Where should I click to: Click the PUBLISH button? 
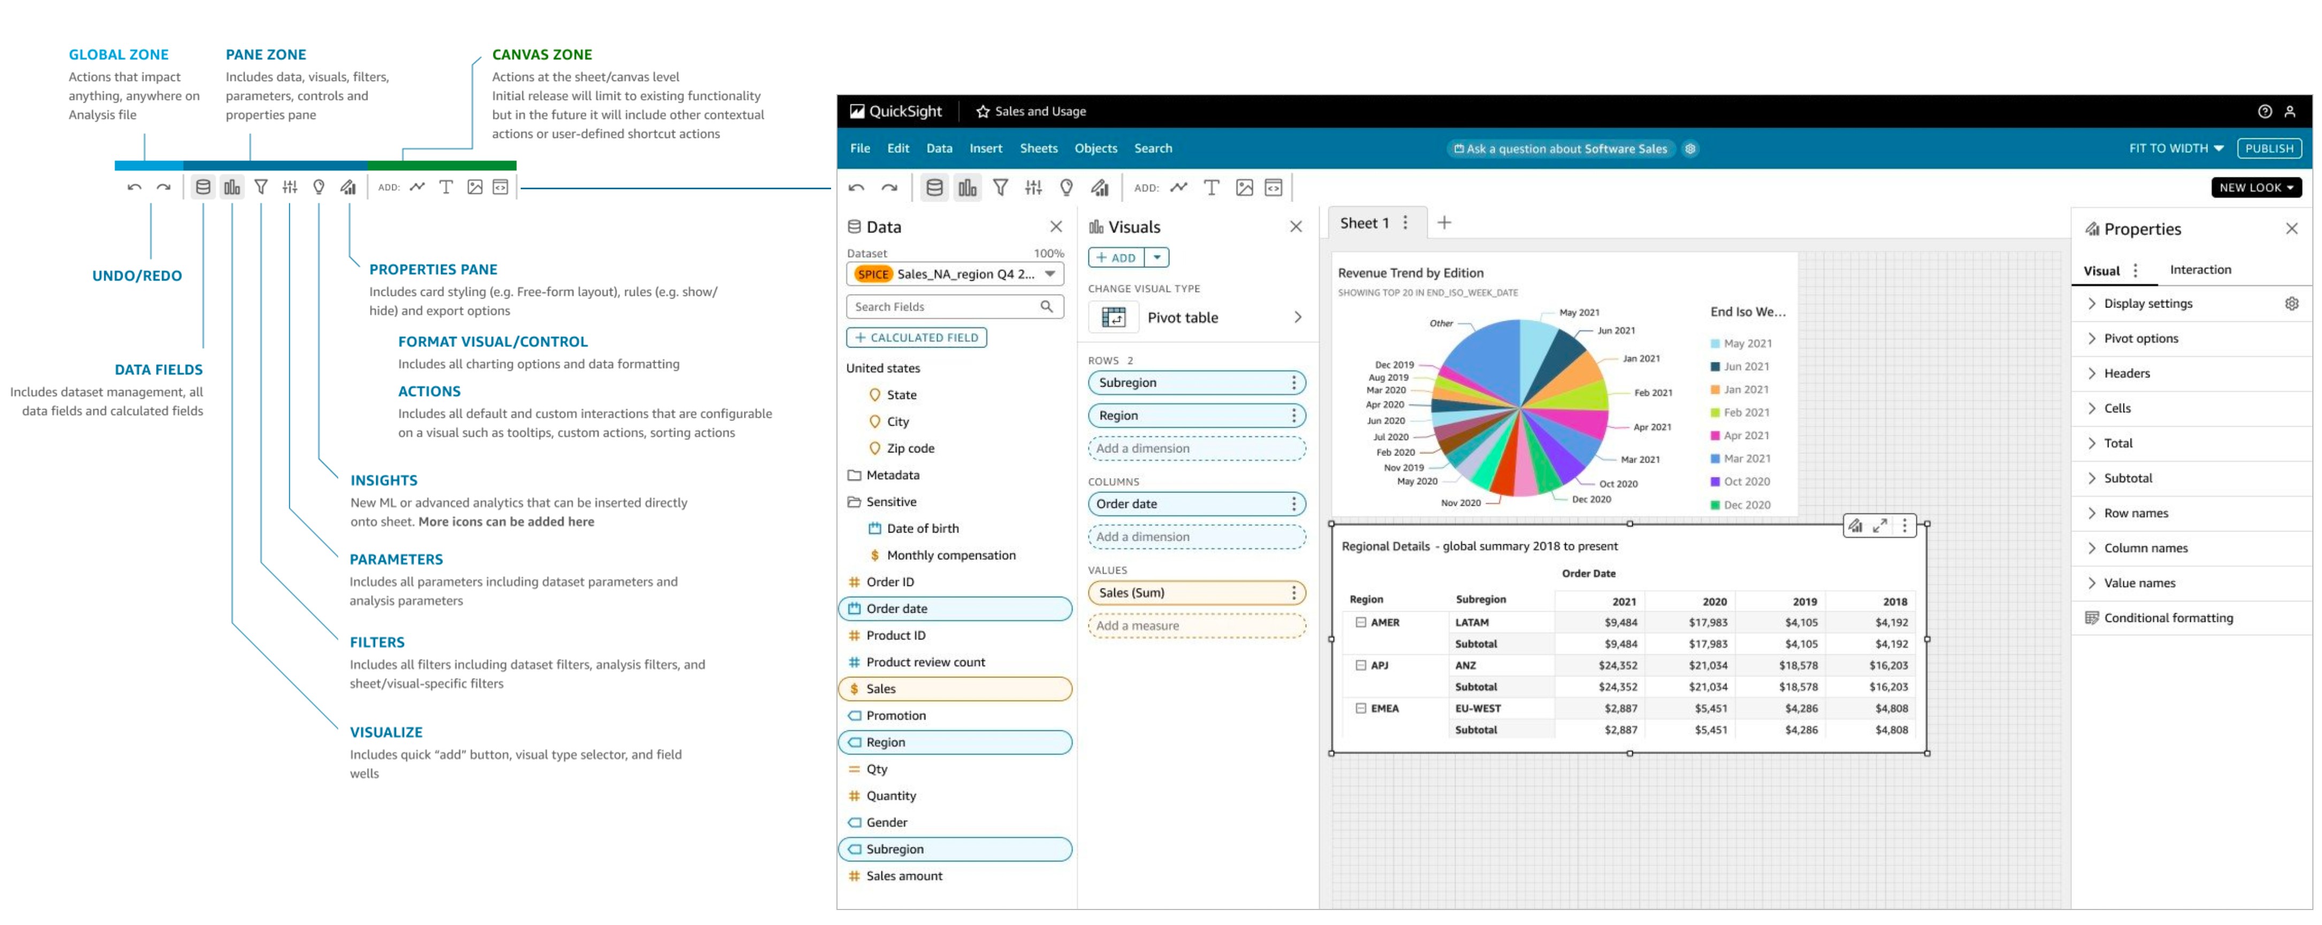pos(2268,149)
